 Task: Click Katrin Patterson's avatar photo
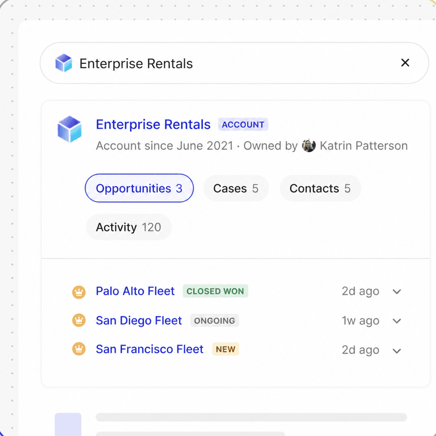point(309,145)
